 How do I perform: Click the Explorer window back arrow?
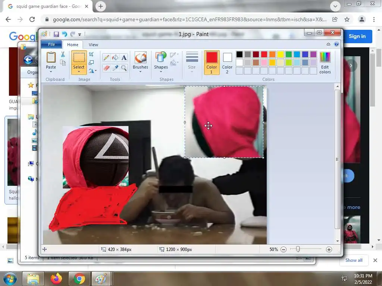pyautogui.click(x=28, y=60)
